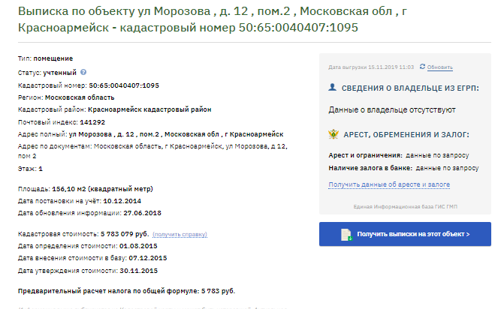Click the Арест, обременения и залог header
Image resolution: width=504 pixels, height=309 pixels.
pos(406,135)
